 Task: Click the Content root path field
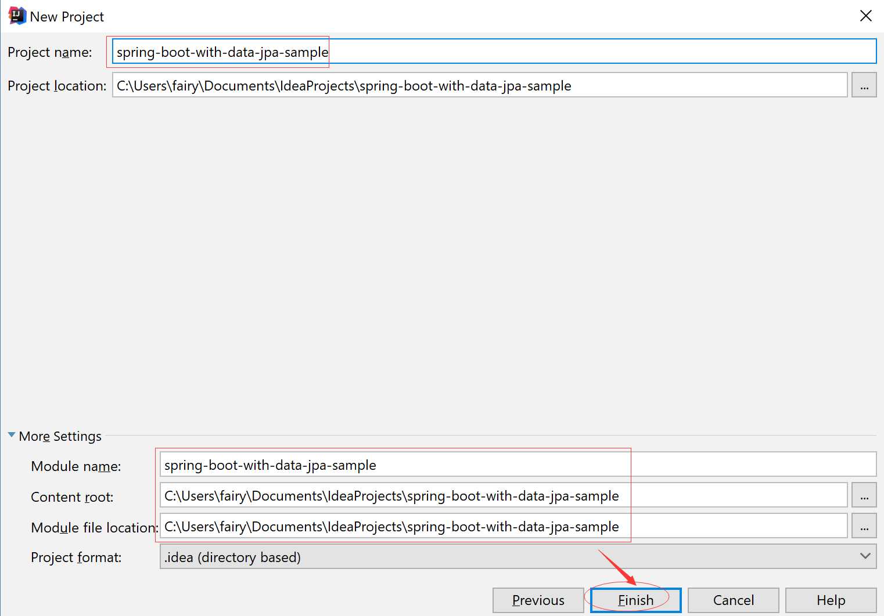[504, 495]
